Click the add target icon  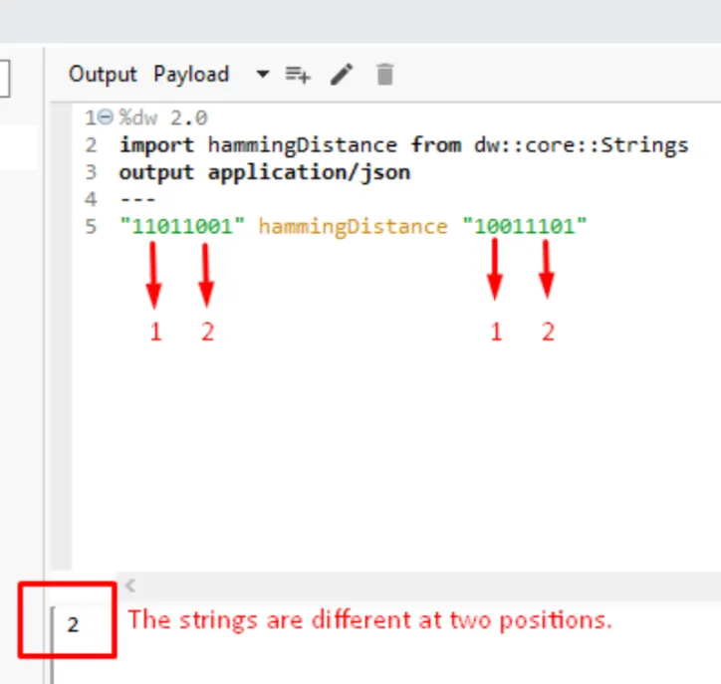coord(298,75)
